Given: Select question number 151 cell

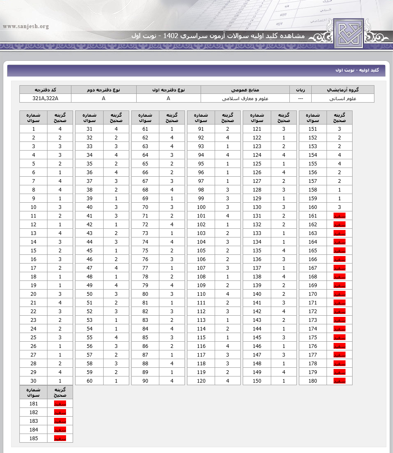Looking at the screenshot, I should click(313, 129).
